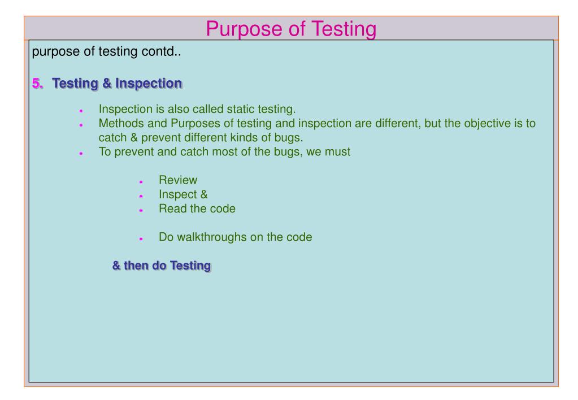Select the 'Inspection is also called static testing' text
Screen dimensions: 578x400
coord(197,109)
